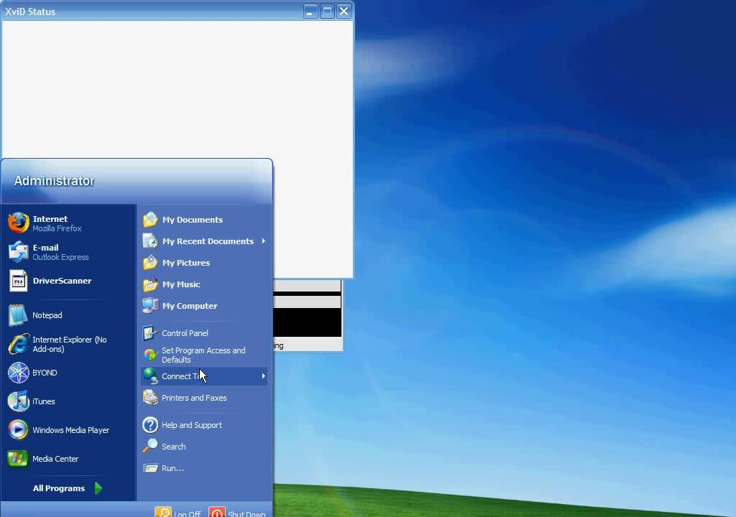The height and width of the screenshot is (517, 736).
Task: Click the Run... icon
Action: (x=150, y=468)
